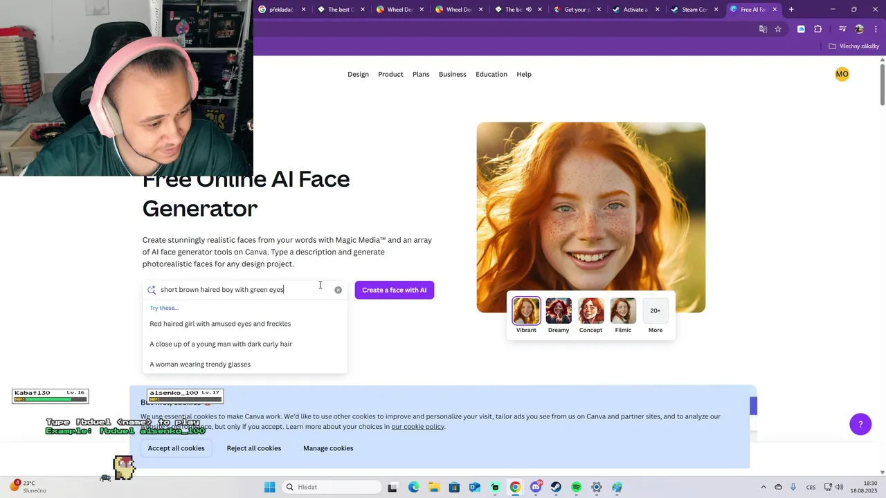Show hidden system tray icons

(x=763, y=487)
